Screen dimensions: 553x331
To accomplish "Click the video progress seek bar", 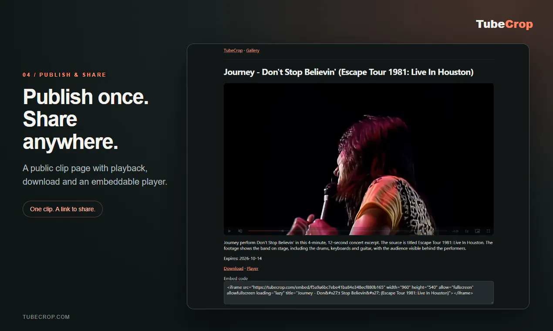I will [x=347, y=231].
